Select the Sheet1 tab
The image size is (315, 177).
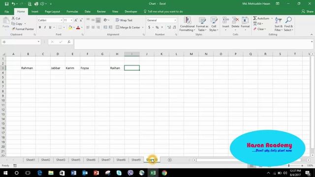pos(31,160)
